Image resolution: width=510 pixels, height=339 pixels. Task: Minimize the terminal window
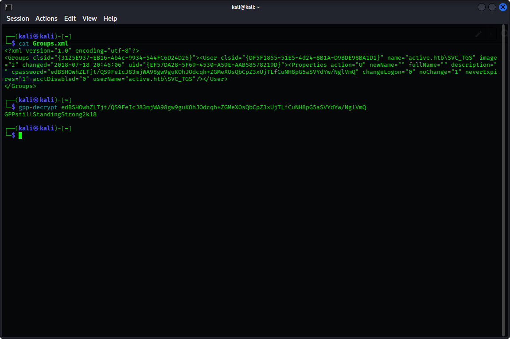[481, 7]
